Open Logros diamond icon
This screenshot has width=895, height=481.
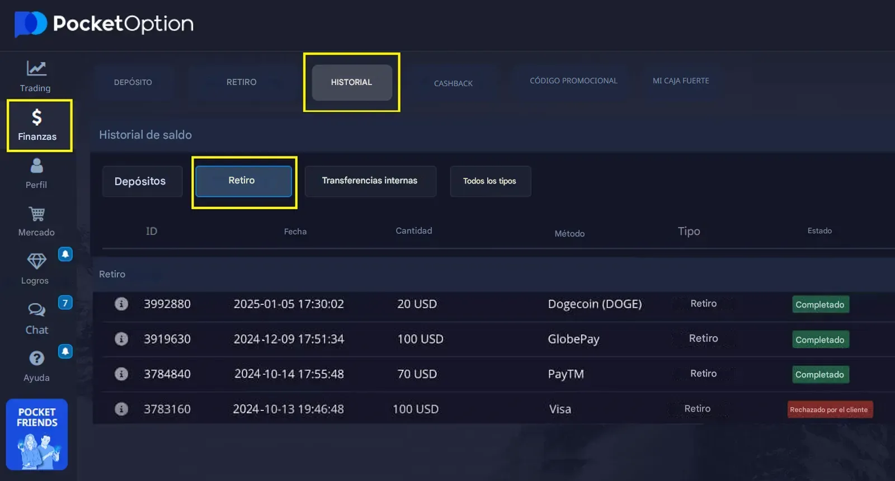pyautogui.click(x=37, y=261)
